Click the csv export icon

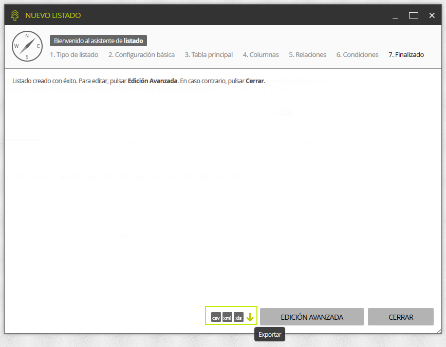pos(216,317)
